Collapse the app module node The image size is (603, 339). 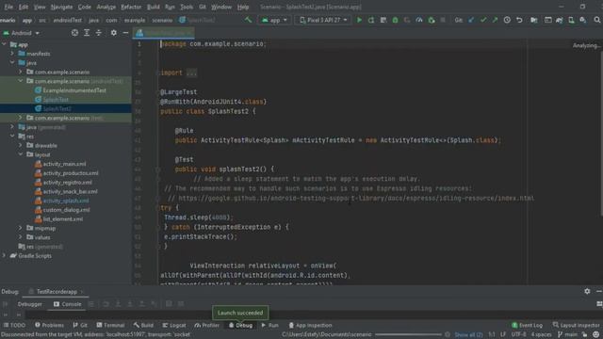(x=4, y=44)
